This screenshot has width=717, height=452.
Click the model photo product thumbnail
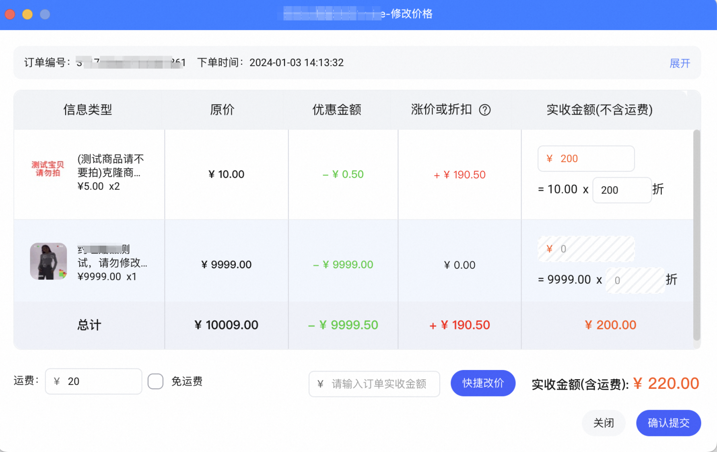coord(48,261)
